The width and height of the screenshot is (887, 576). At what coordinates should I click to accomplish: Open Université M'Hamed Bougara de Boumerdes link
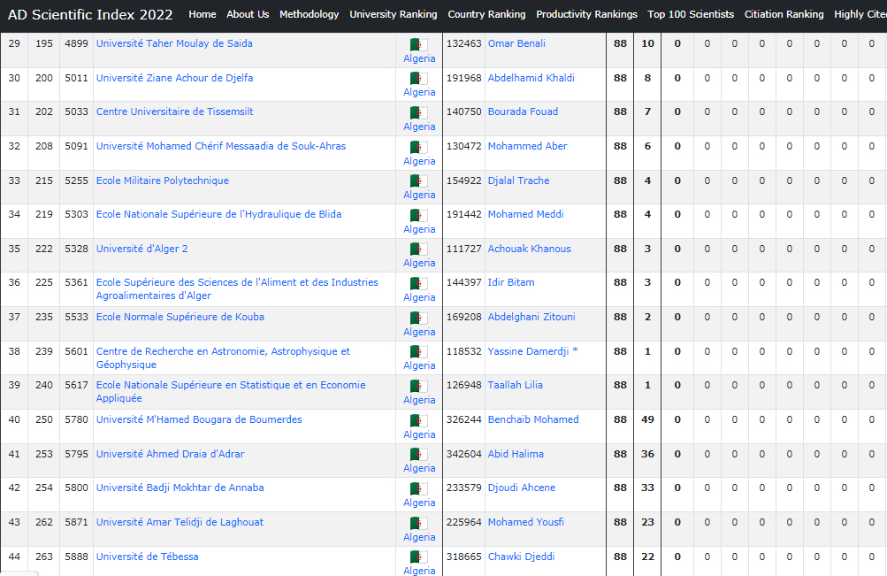click(x=199, y=419)
